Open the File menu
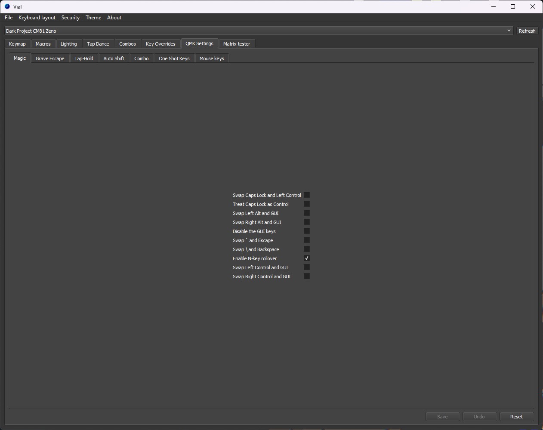The height and width of the screenshot is (430, 543). pyautogui.click(x=9, y=18)
